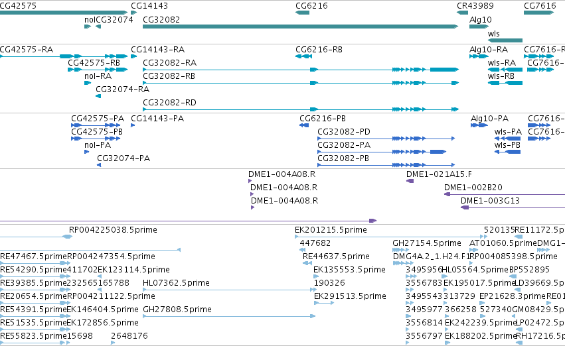Click the Alg10-PA protein label
The width and height of the screenshot is (565, 346).
click(490, 119)
